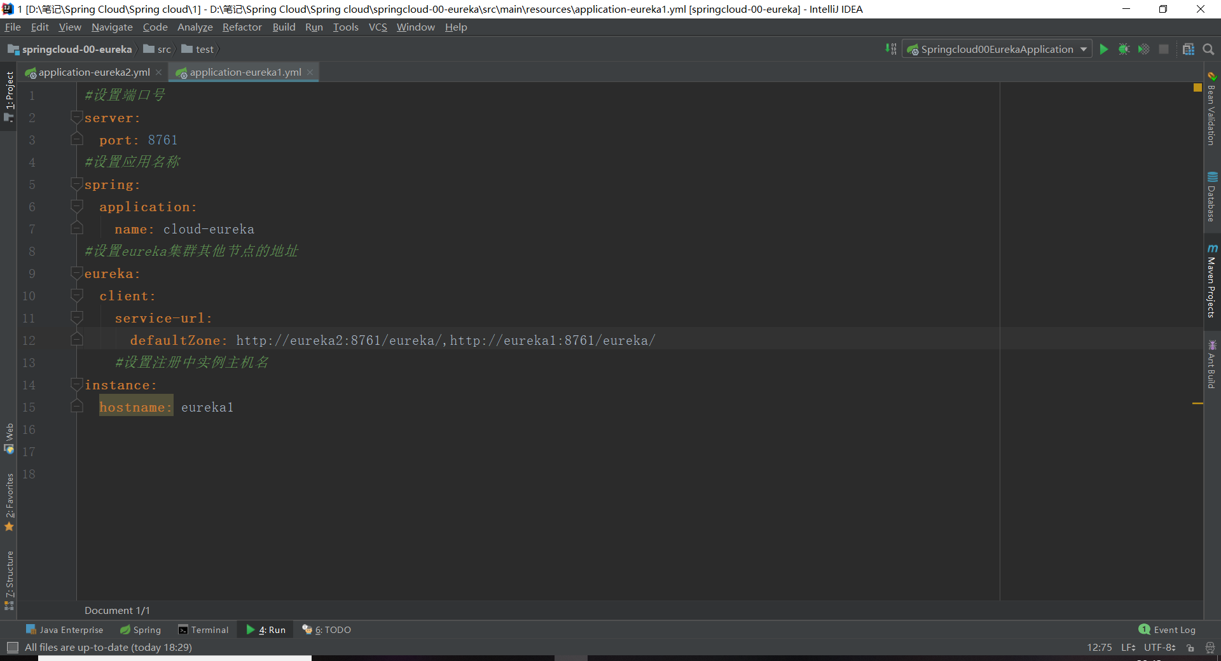
Task: Close the application-eureka2.yml tab
Action: pyautogui.click(x=159, y=73)
